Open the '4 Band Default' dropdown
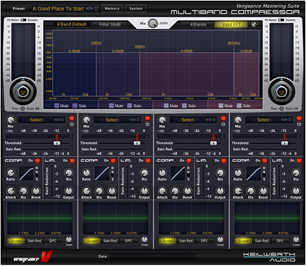This screenshot has width=306, height=266. coord(72,24)
